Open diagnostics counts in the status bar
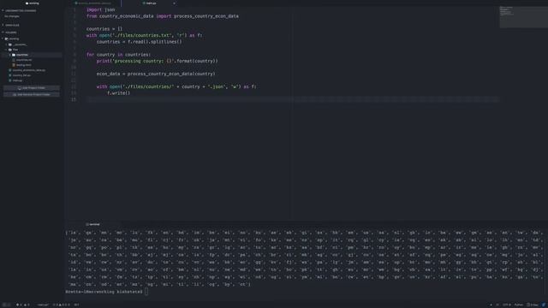Viewport: 548px width, 308px height. [62, 305]
